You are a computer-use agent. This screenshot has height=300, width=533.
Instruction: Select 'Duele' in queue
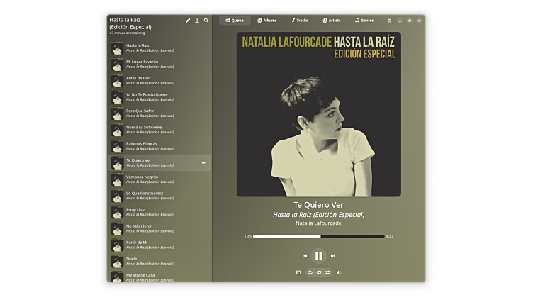(159, 261)
